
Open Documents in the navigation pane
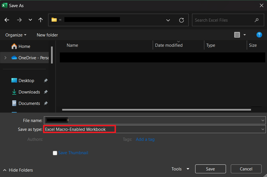(x=29, y=103)
